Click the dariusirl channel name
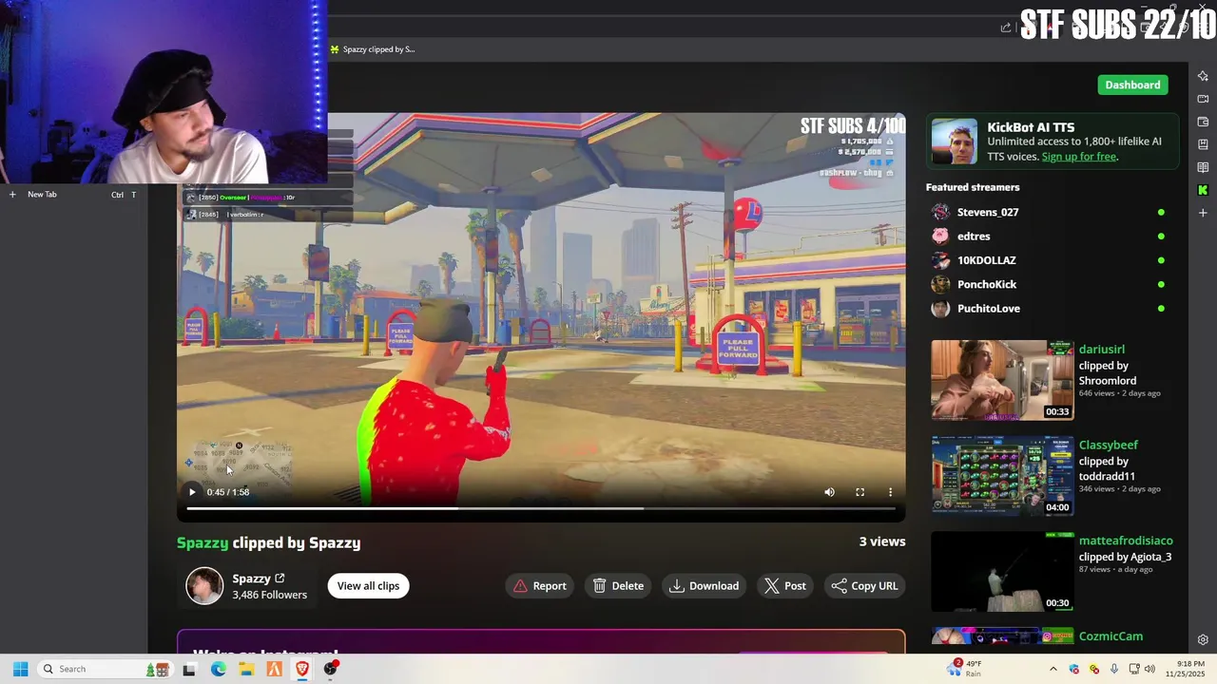Viewport: 1217px width, 684px height. click(1101, 350)
